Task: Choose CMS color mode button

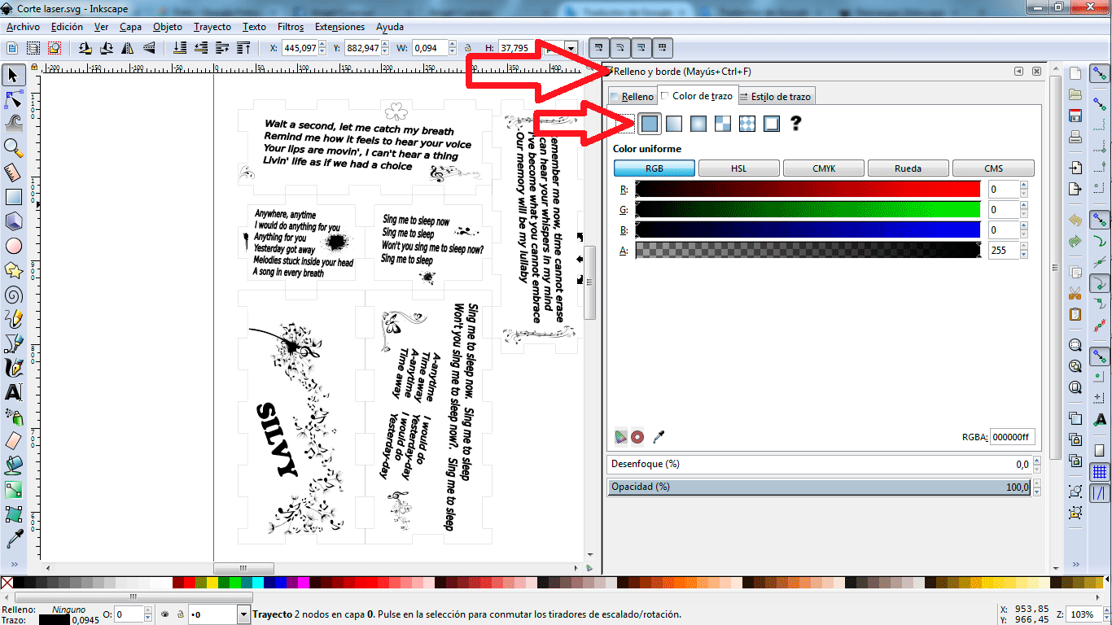Action: 993,168
